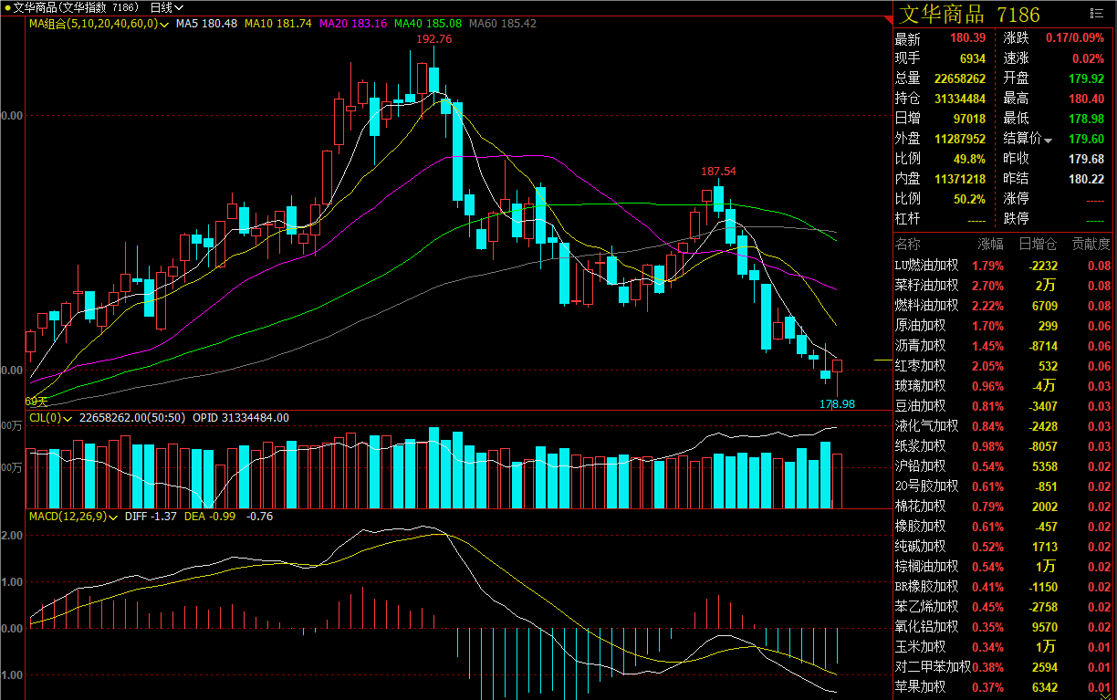Click the 192.76 high price marker
This screenshot has height=700, width=1117.
433,39
